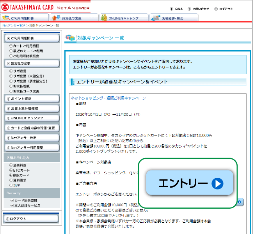254x234 pixels.
Task: Click the 対象キャンペーン一覧 page title
Action: (x=101, y=38)
